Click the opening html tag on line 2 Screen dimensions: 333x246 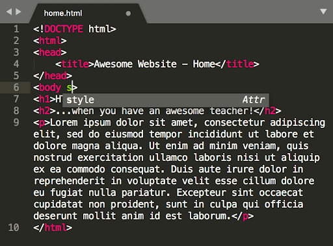[x=50, y=41]
